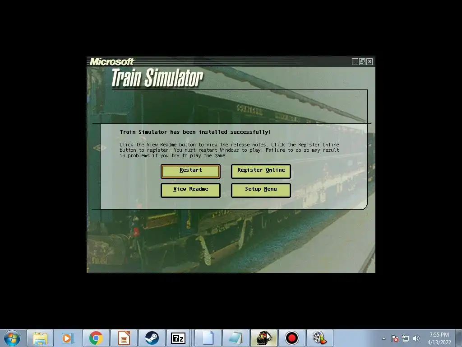Open the View Readme notes
462x347 pixels.
click(x=190, y=190)
